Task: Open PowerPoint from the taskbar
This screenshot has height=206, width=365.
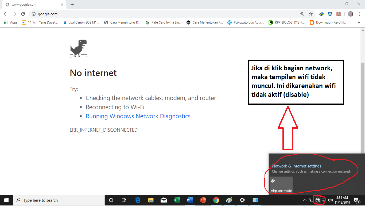Action: pyautogui.click(x=203, y=200)
